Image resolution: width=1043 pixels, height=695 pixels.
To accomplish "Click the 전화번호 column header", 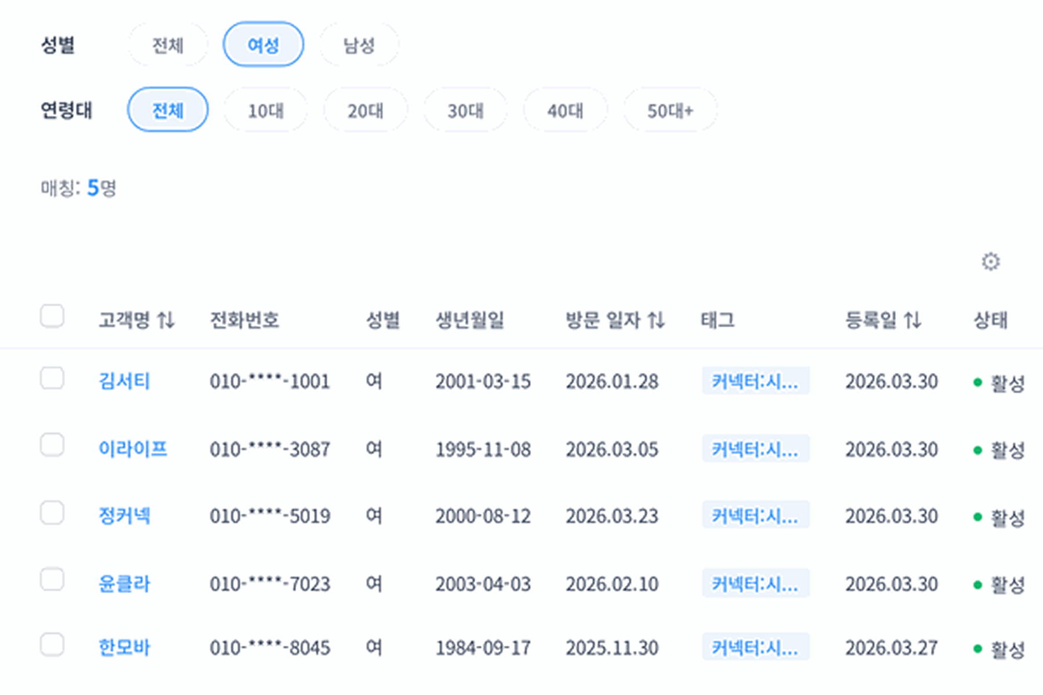I will (x=244, y=320).
